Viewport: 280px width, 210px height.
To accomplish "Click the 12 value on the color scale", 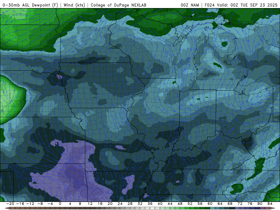I will [90, 204].
